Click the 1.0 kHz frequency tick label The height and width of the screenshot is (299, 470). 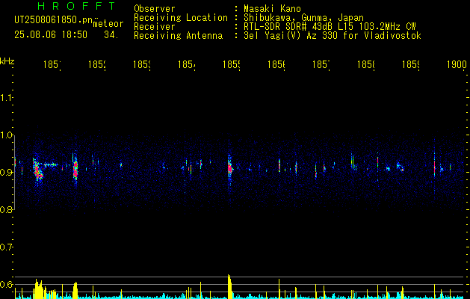[6, 135]
